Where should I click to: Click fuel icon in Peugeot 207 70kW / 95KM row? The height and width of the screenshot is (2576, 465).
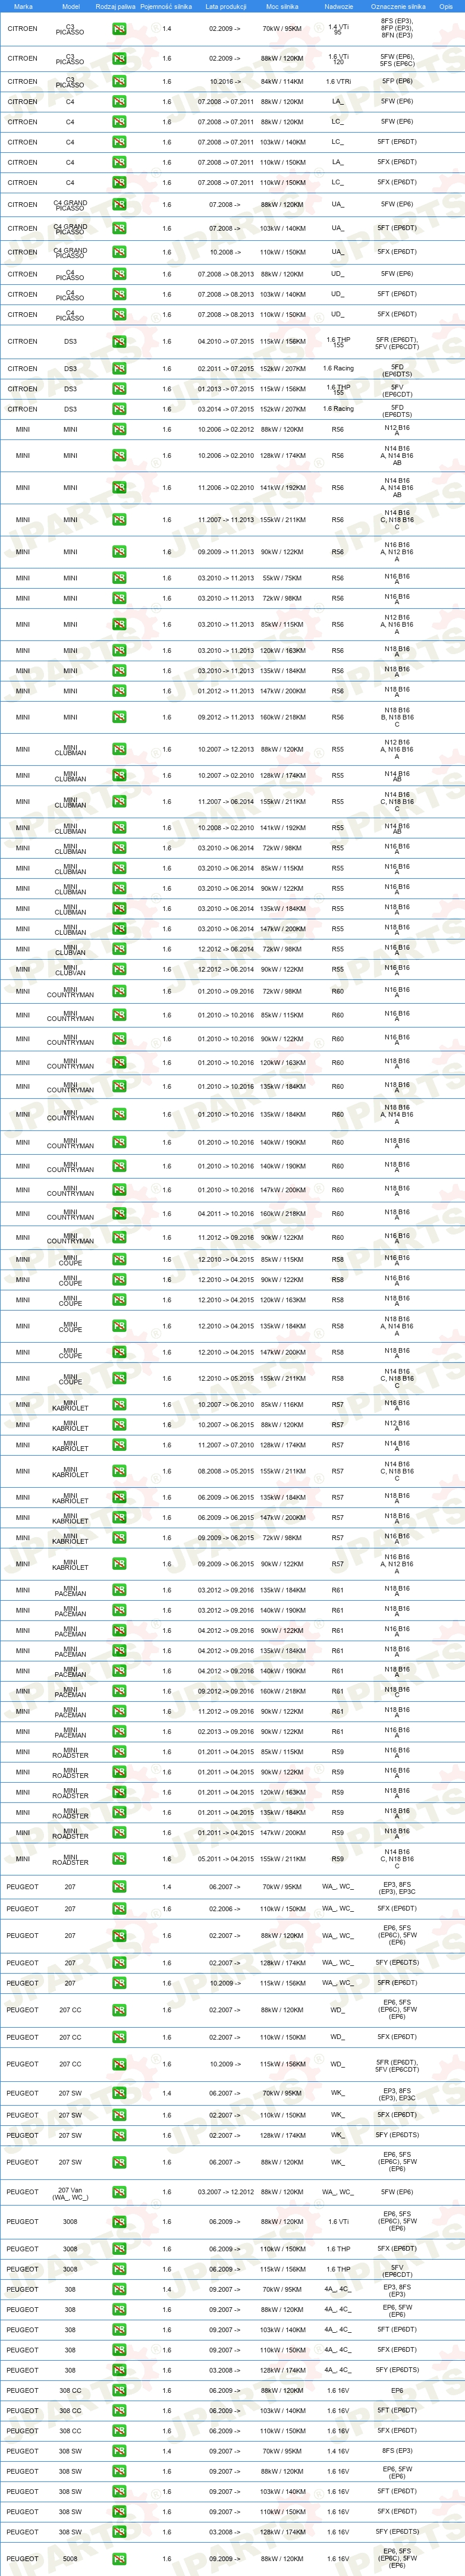119,1887
